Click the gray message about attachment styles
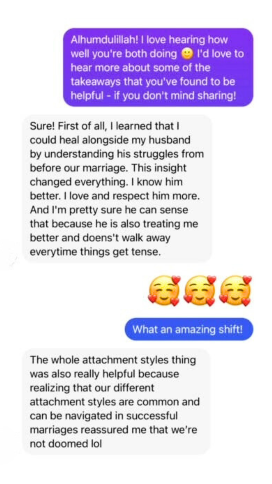The image size is (272, 484). point(116,402)
